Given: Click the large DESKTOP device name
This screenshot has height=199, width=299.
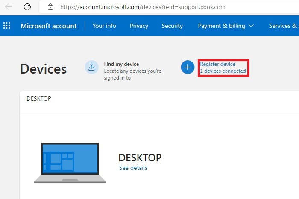Looking at the screenshot, I should tap(140, 158).
